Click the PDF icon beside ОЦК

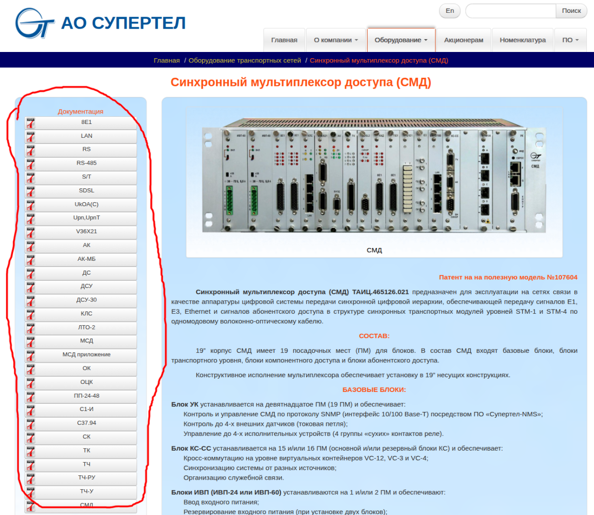pyautogui.click(x=31, y=383)
